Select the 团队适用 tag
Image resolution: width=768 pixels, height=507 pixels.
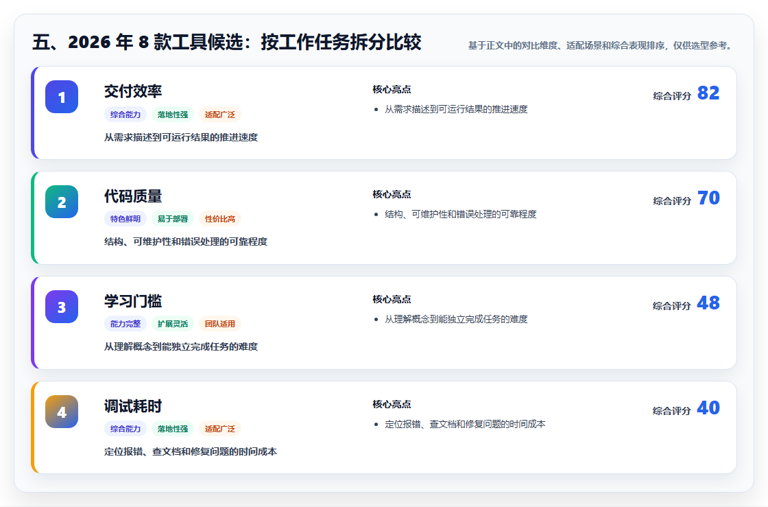(220, 324)
